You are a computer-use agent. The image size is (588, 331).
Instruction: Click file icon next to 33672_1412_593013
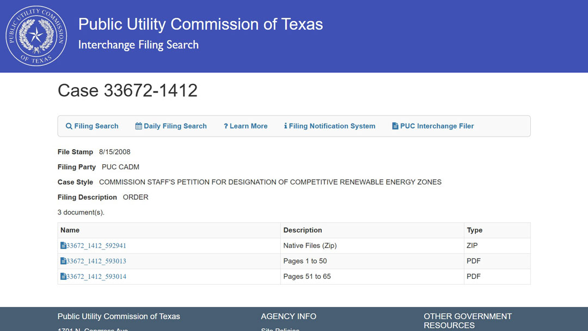point(63,261)
